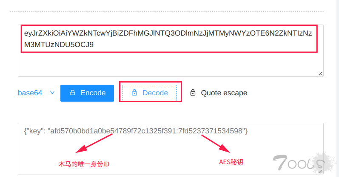The width and height of the screenshot is (339, 177).
Task: Click the blue Encode button
Action: coord(87,93)
